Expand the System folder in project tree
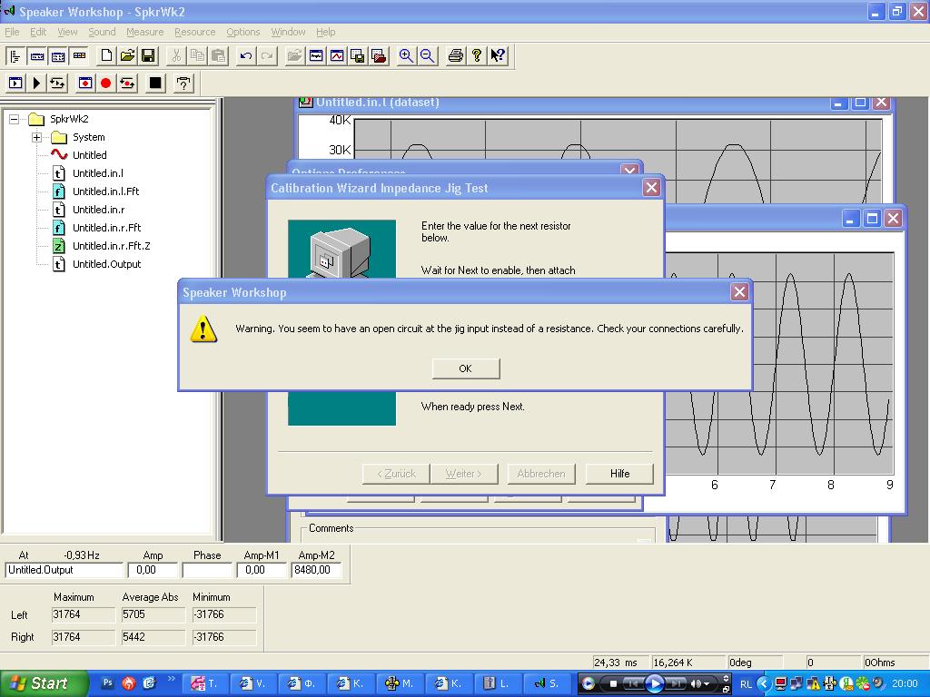This screenshot has width=930, height=697. click(36, 138)
